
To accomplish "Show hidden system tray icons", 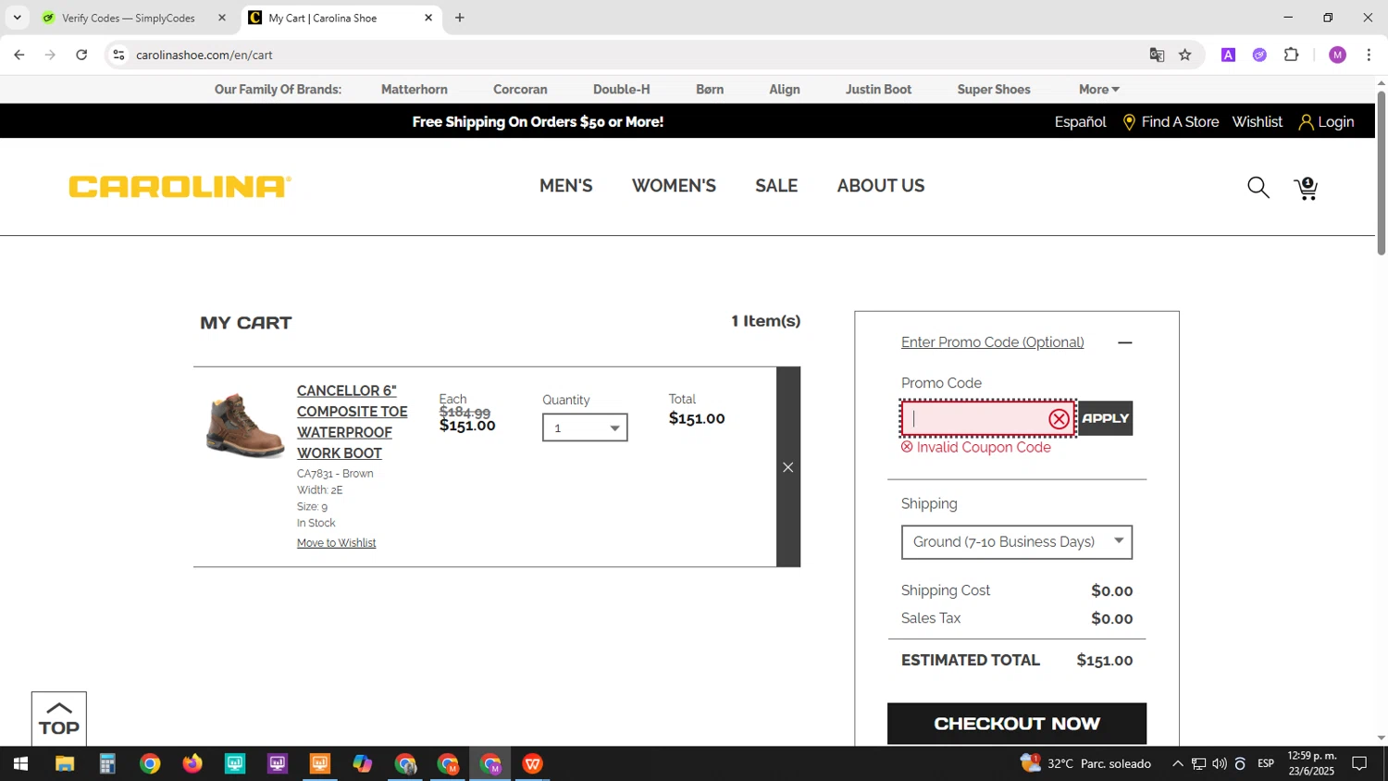I will pos(1177,763).
